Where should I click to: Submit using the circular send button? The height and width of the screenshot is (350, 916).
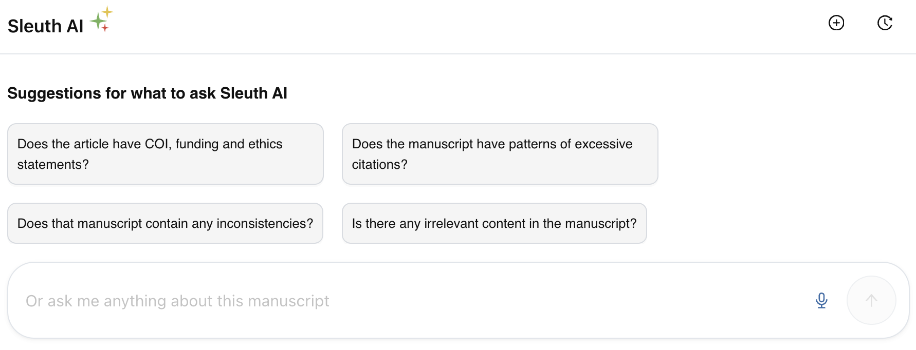(871, 300)
